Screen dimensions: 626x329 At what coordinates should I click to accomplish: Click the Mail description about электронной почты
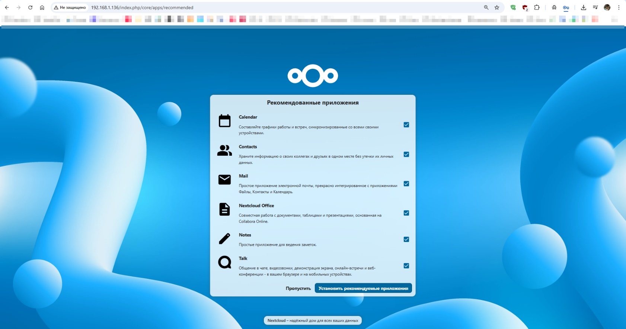(318, 189)
